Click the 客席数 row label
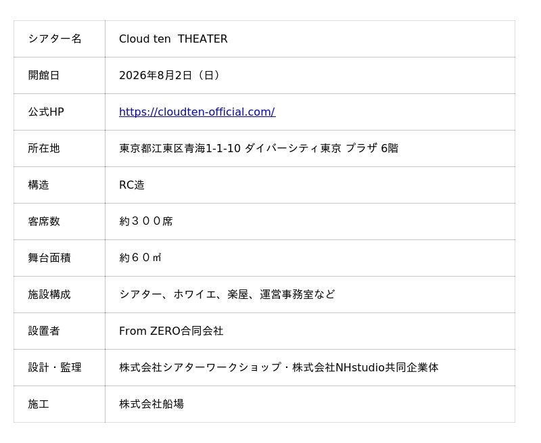This screenshot has height=443, width=541. pos(44,221)
